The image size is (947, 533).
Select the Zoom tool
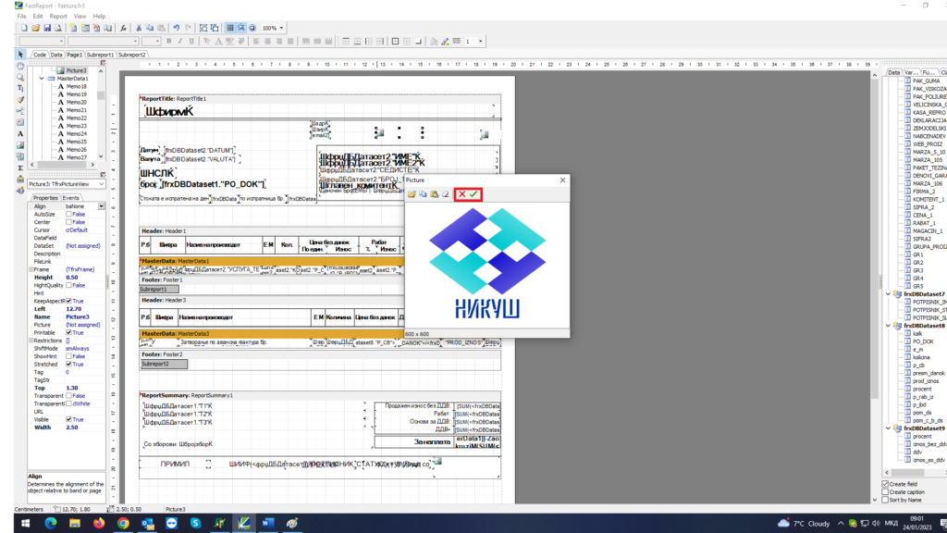tap(20, 78)
